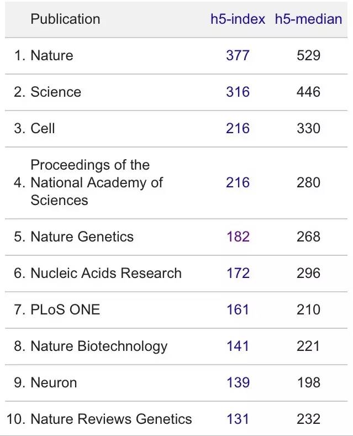Click Nature's h5-median value 529
Screen dimensions: 353x436
(308, 55)
